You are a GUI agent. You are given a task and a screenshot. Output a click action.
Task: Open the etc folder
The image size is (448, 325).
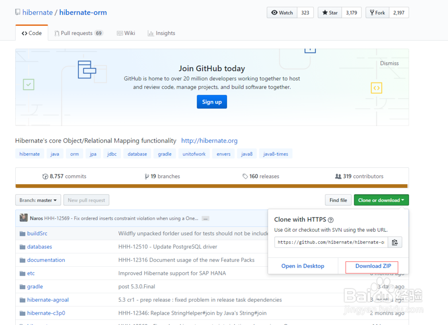(x=31, y=273)
